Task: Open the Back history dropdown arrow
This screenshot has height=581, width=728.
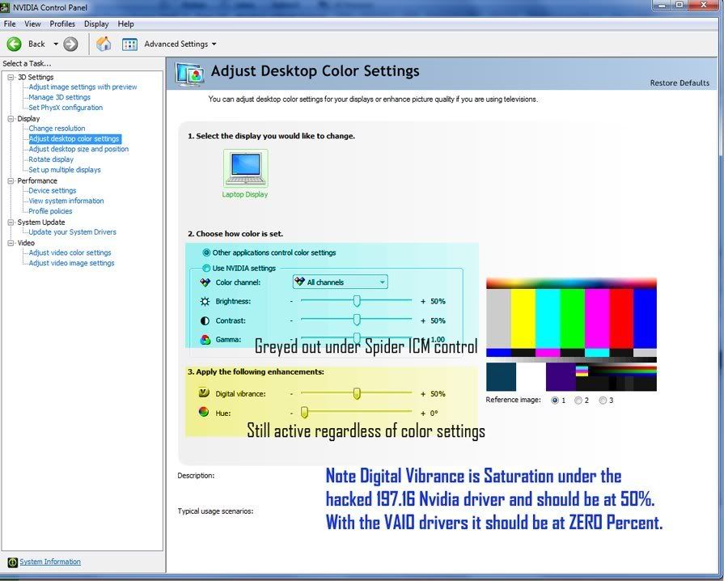Action: click(x=56, y=45)
